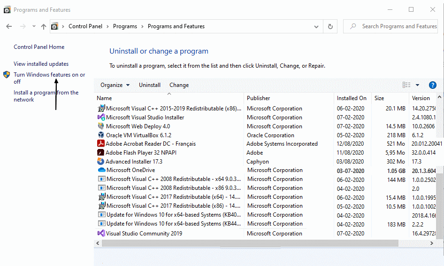The width and height of the screenshot is (444, 266).
Task: Open the blue Help icon
Action: click(432, 85)
